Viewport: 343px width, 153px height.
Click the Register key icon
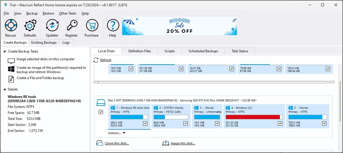pyautogui.click(x=71, y=26)
